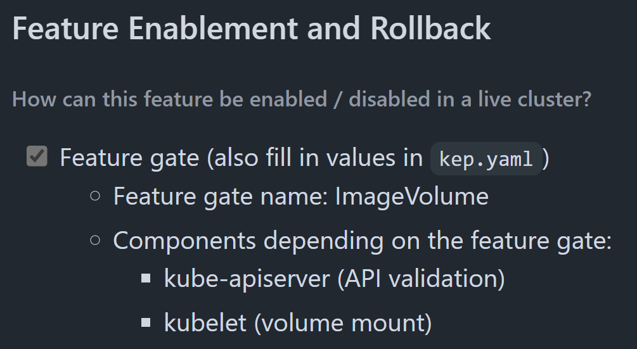Click the square bullet beside kube-apiserver
Image resolution: width=637 pixels, height=349 pixels.
point(146,279)
